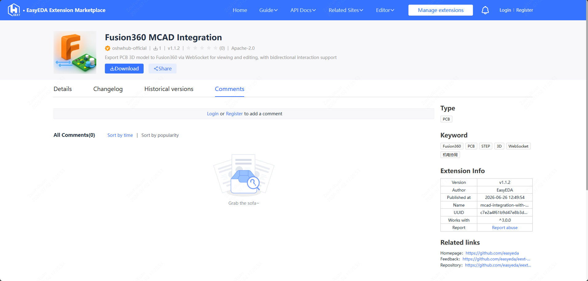Screen dimensions: 588x281
Task: Click the UUID value c7e2a4f61b9d47e8b3d...
Action: point(504,212)
